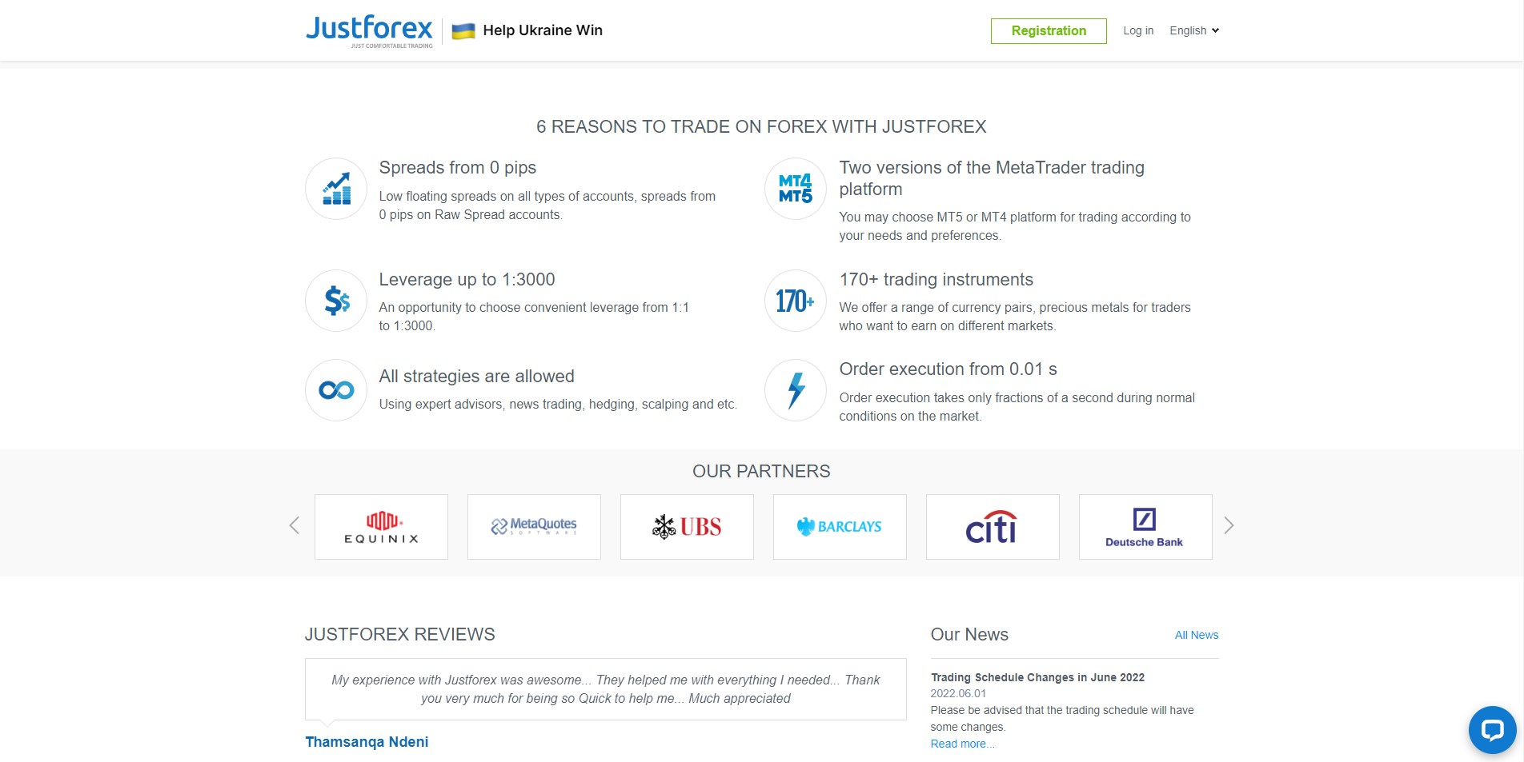Select the Deutsche Bank partner logo
The height and width of the screenshot is (762, 1524).
(1145, 527)
